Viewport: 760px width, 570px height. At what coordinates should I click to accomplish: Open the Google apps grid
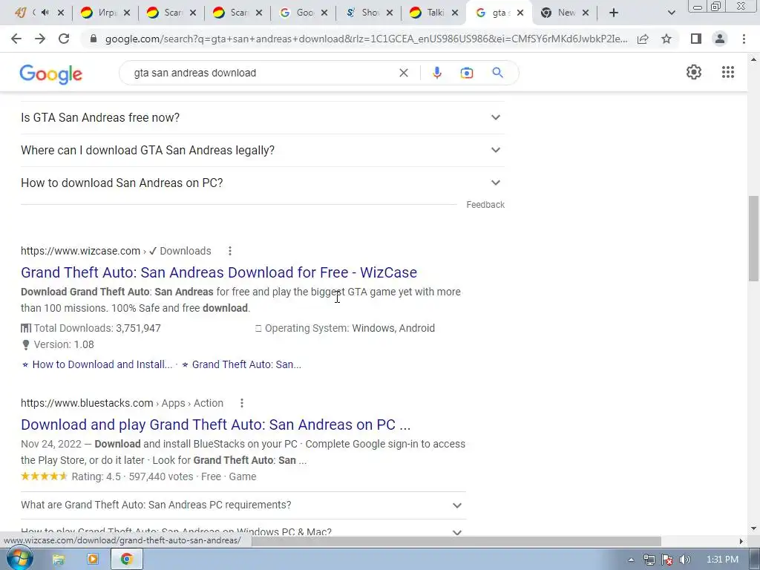tap(727, 72)
